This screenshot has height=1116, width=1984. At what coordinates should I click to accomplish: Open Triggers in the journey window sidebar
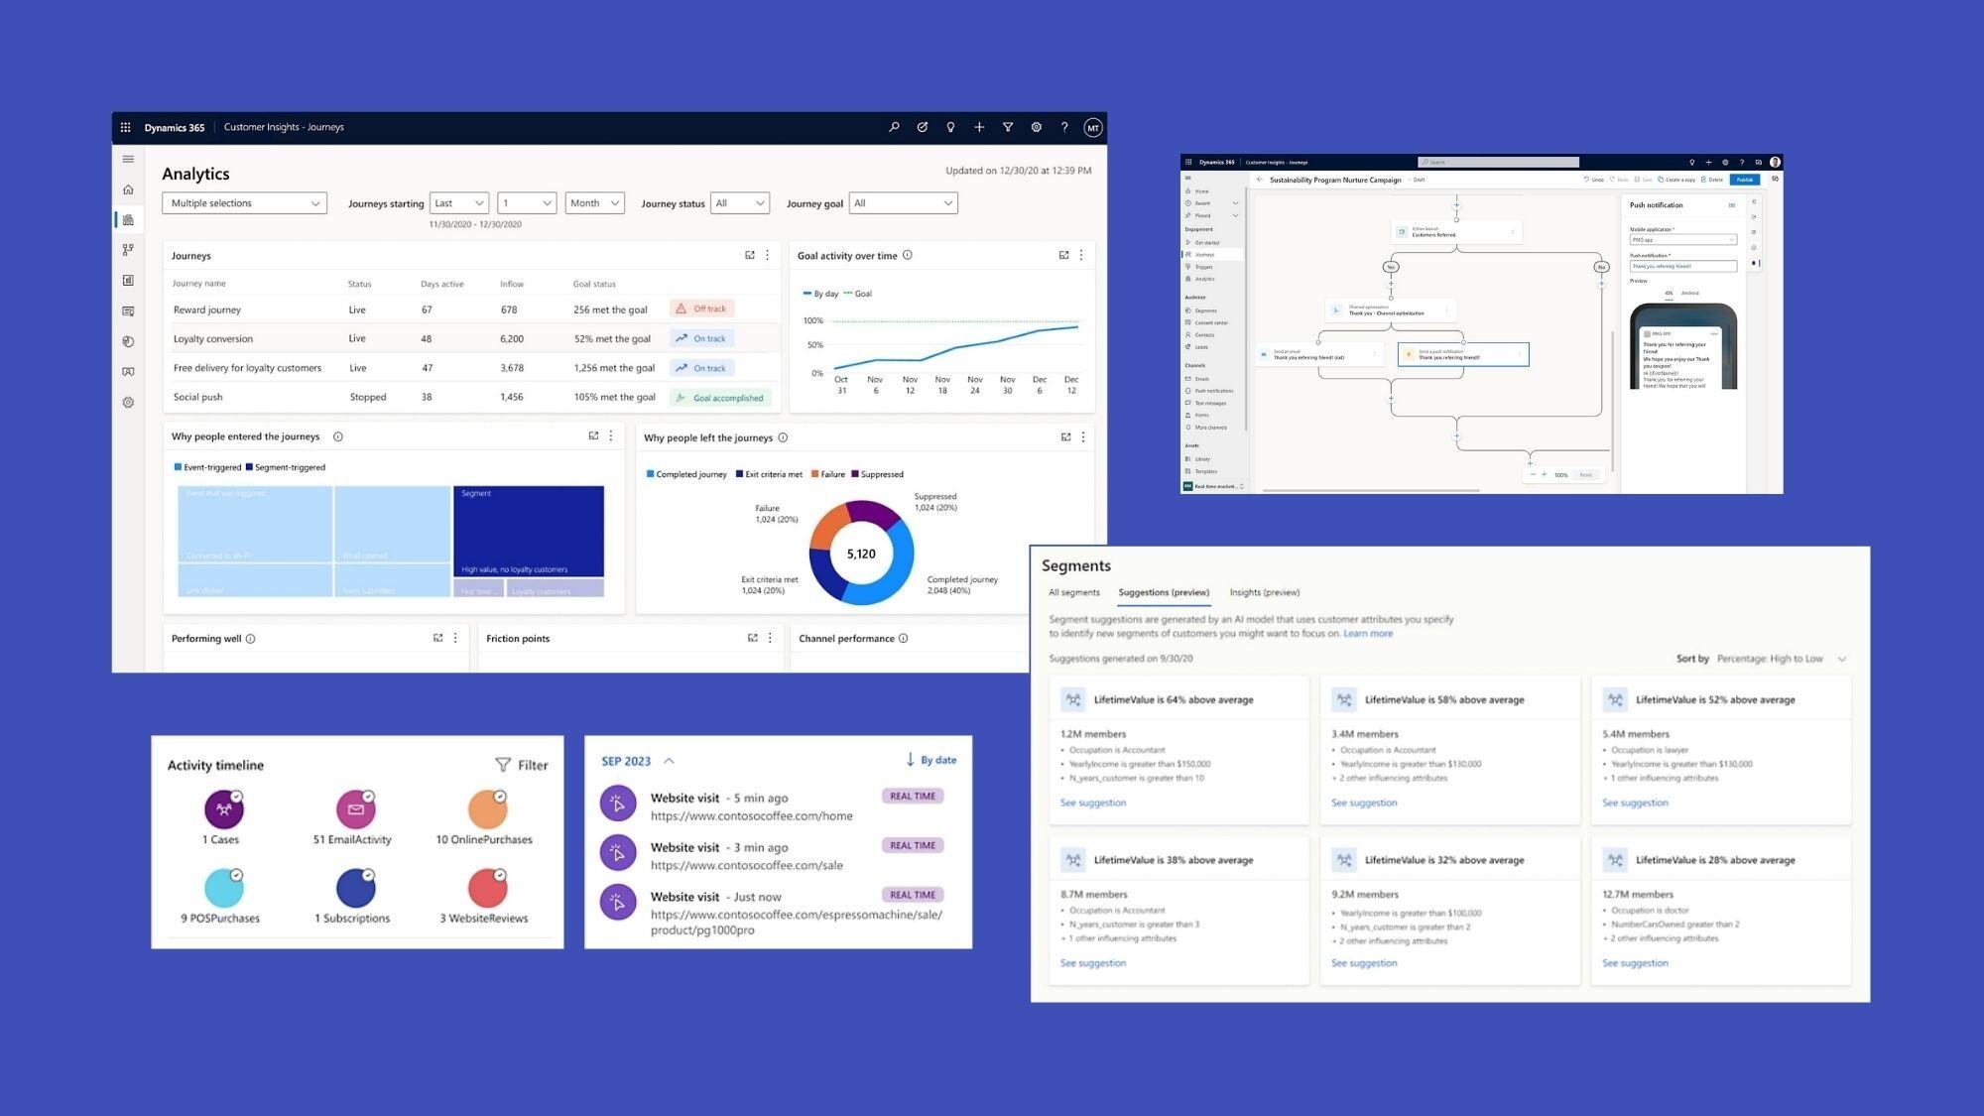(x=1203, y=267)
